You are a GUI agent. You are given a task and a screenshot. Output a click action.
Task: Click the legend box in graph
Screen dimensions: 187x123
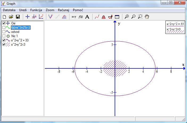coord(175,27)
